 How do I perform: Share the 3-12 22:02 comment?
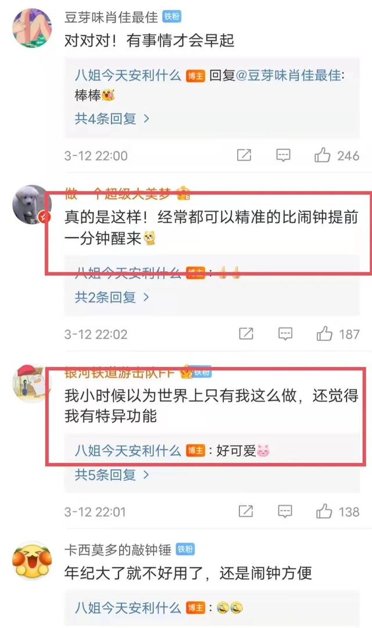click(x=246, y=334)
